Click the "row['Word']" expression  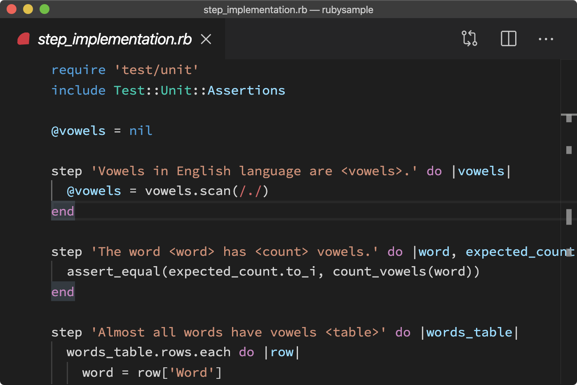(x=180, y=373)
